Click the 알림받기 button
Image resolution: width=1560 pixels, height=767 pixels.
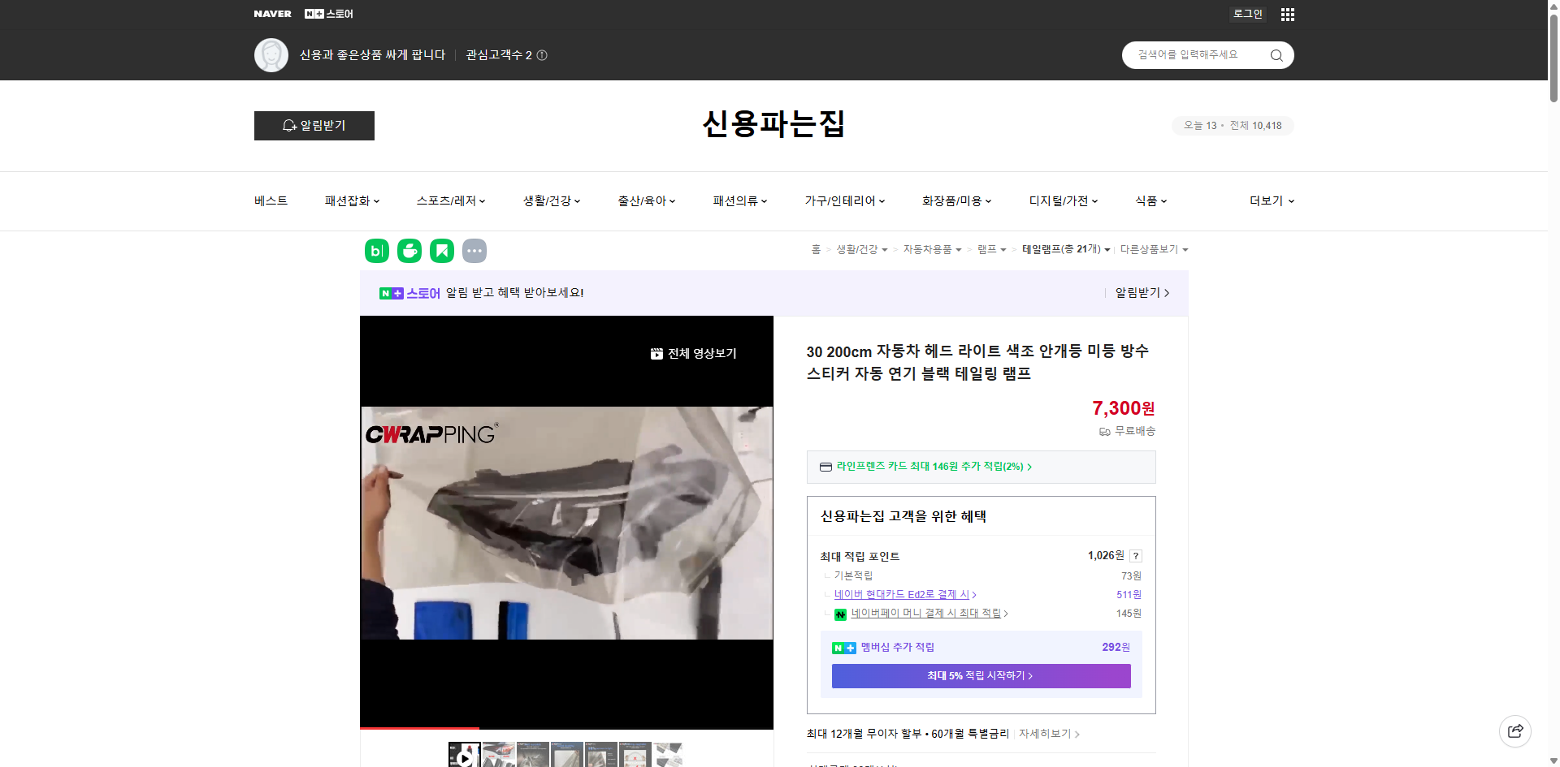(314, 126)
